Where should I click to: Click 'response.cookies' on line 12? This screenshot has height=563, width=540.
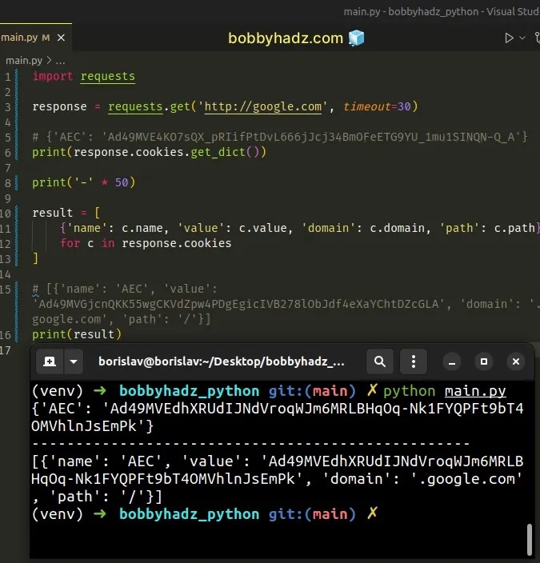[177, 243]
